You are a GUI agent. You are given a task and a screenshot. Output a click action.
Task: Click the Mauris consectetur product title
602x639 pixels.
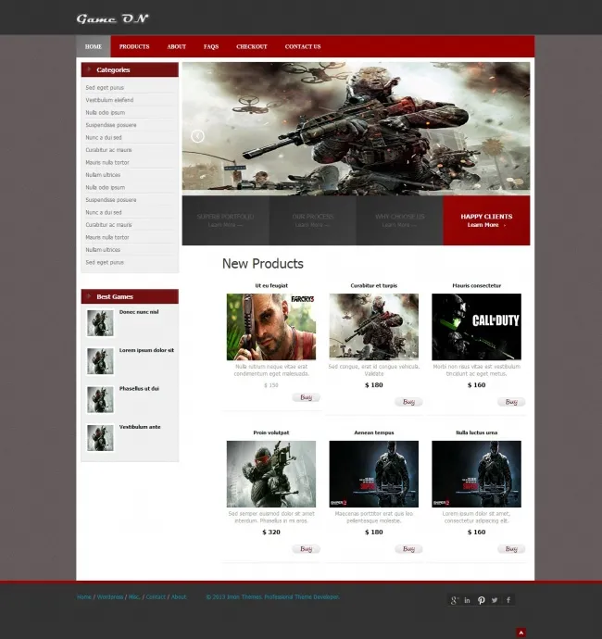coord(476,285)
